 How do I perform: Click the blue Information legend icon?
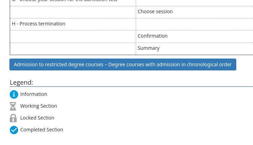pos(14,94)
